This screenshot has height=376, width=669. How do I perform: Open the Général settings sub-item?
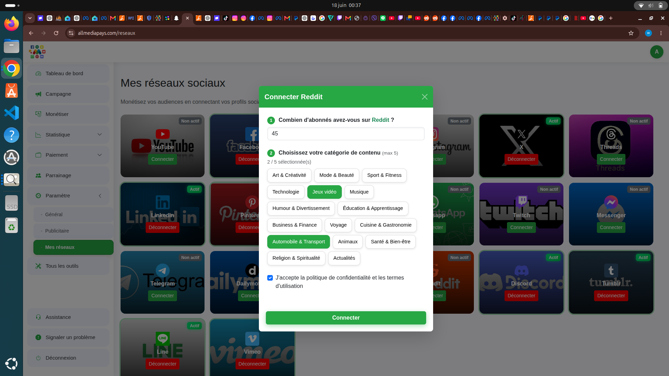[x=74, y=214]
